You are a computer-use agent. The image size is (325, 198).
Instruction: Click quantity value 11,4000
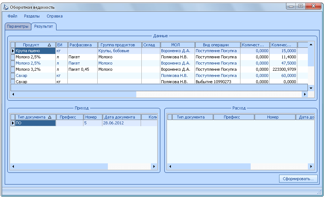point(283,57)
